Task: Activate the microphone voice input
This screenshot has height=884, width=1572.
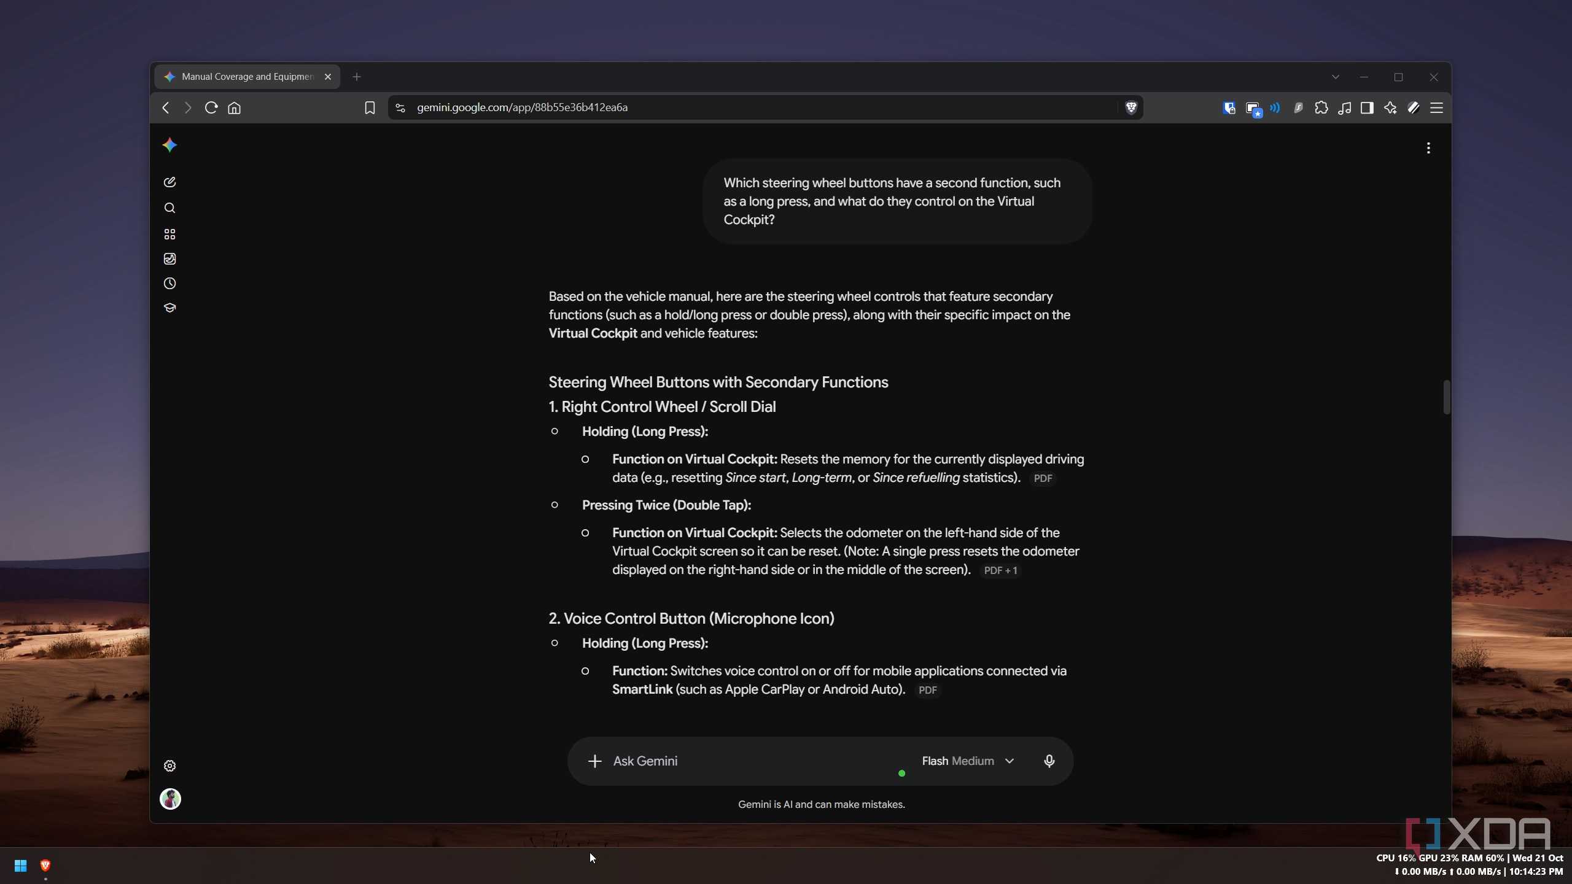Action: [1049, 761]
